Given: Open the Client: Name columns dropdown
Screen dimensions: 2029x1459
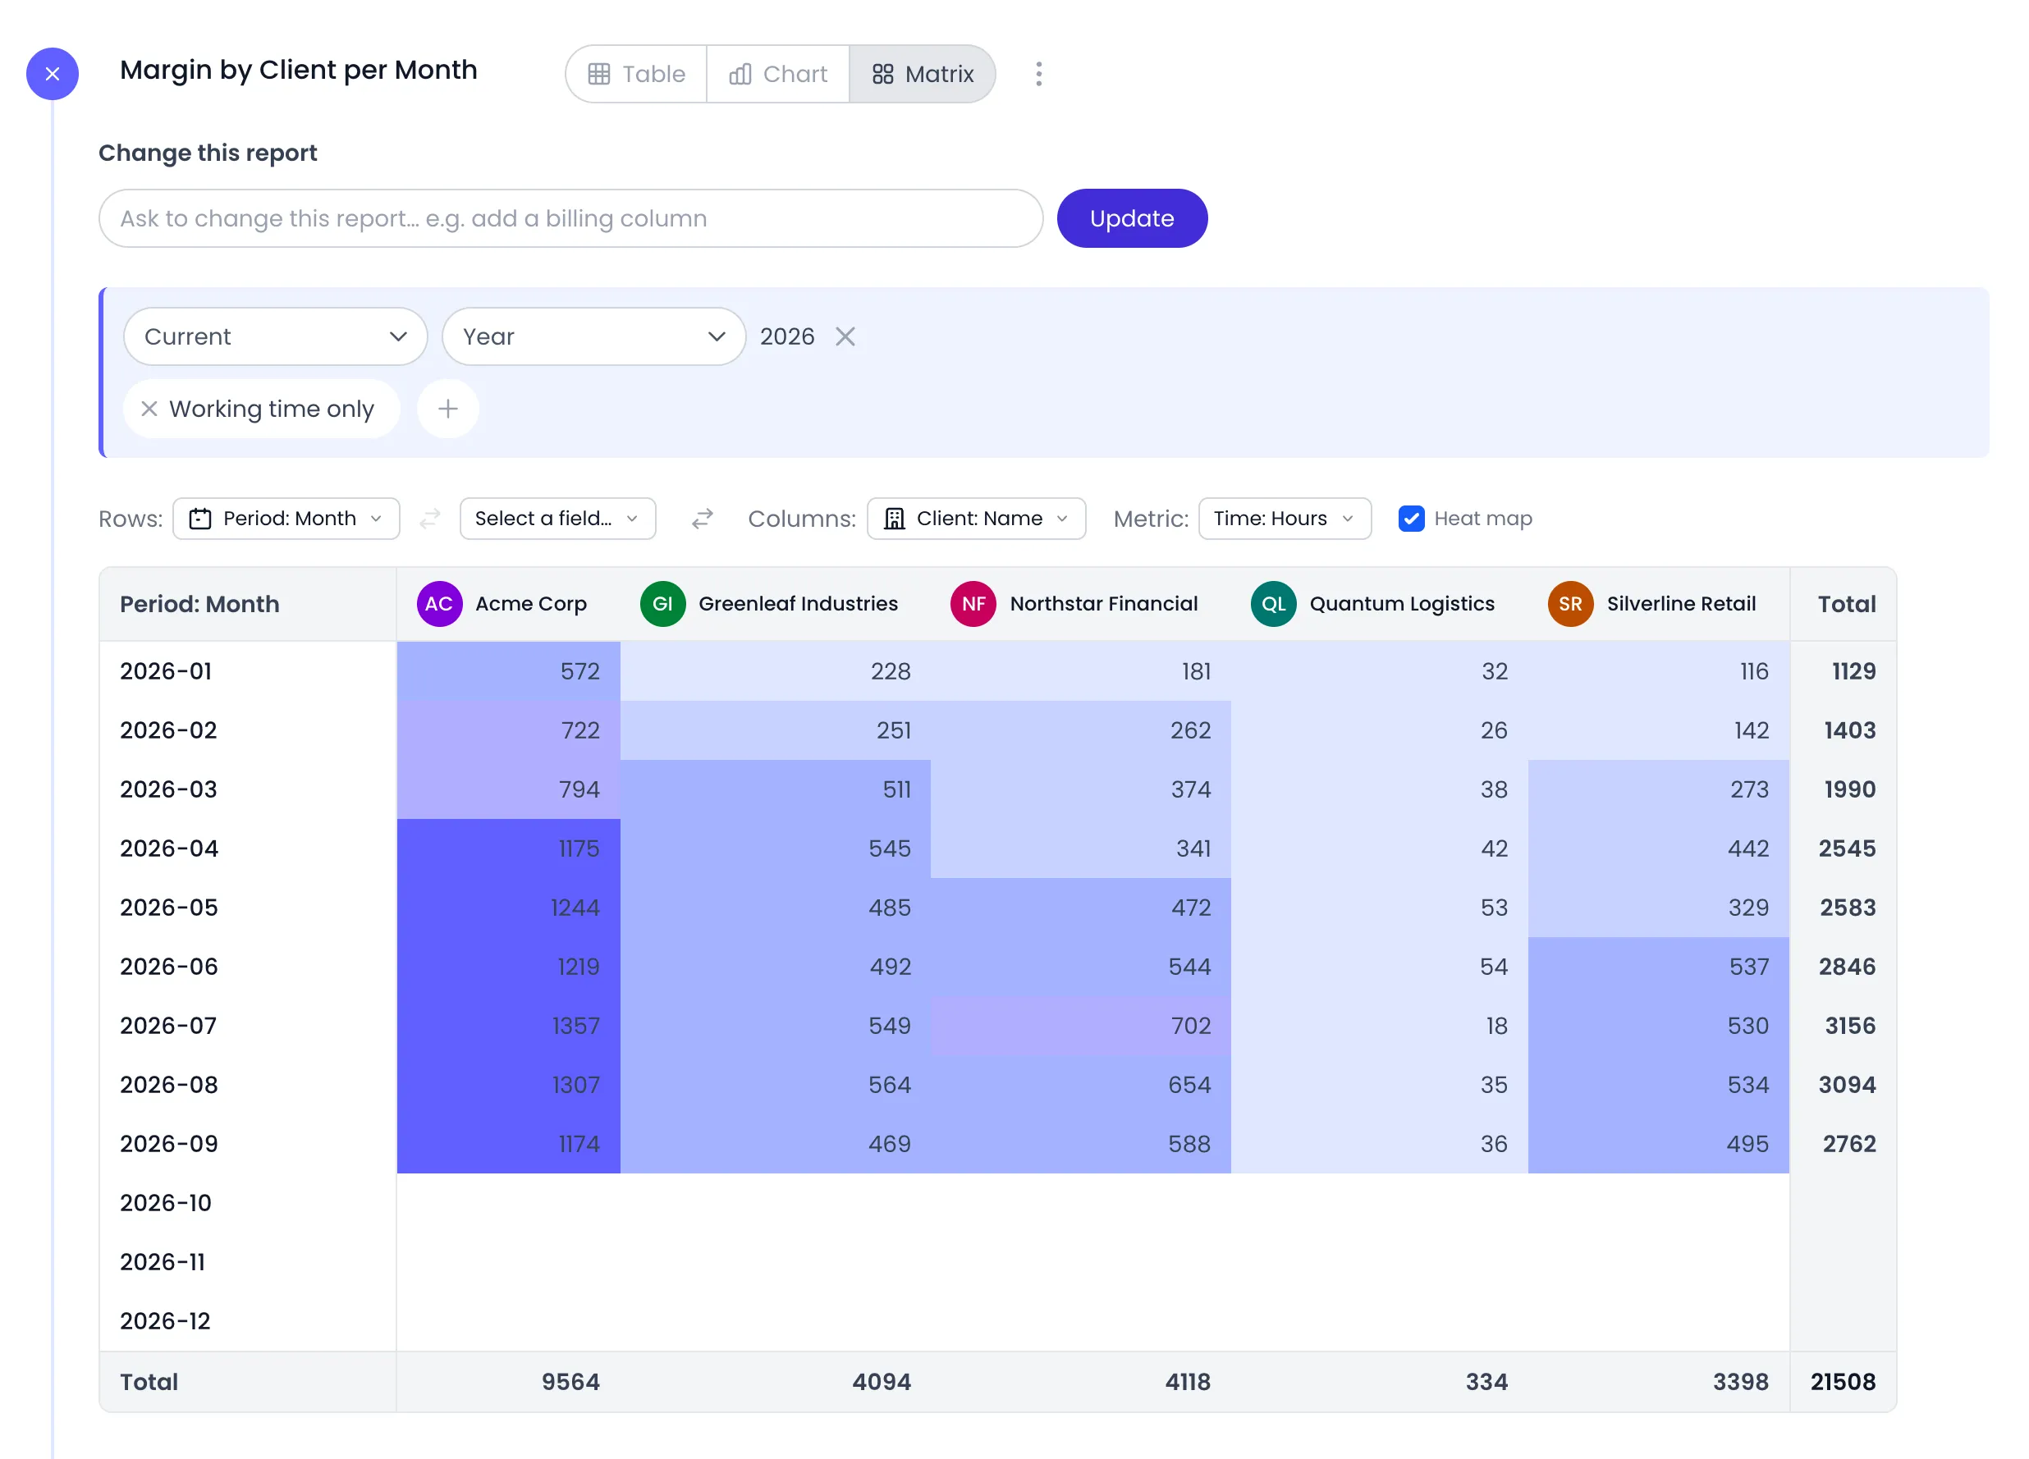Looking at the screenshot, I should (976, 519).
